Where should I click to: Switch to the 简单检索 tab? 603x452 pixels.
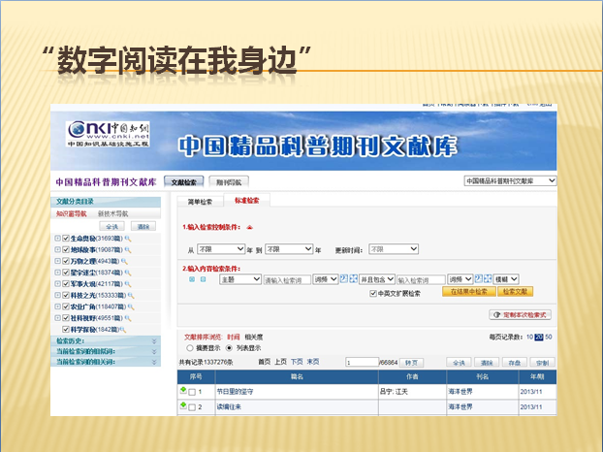pos(200,201)
